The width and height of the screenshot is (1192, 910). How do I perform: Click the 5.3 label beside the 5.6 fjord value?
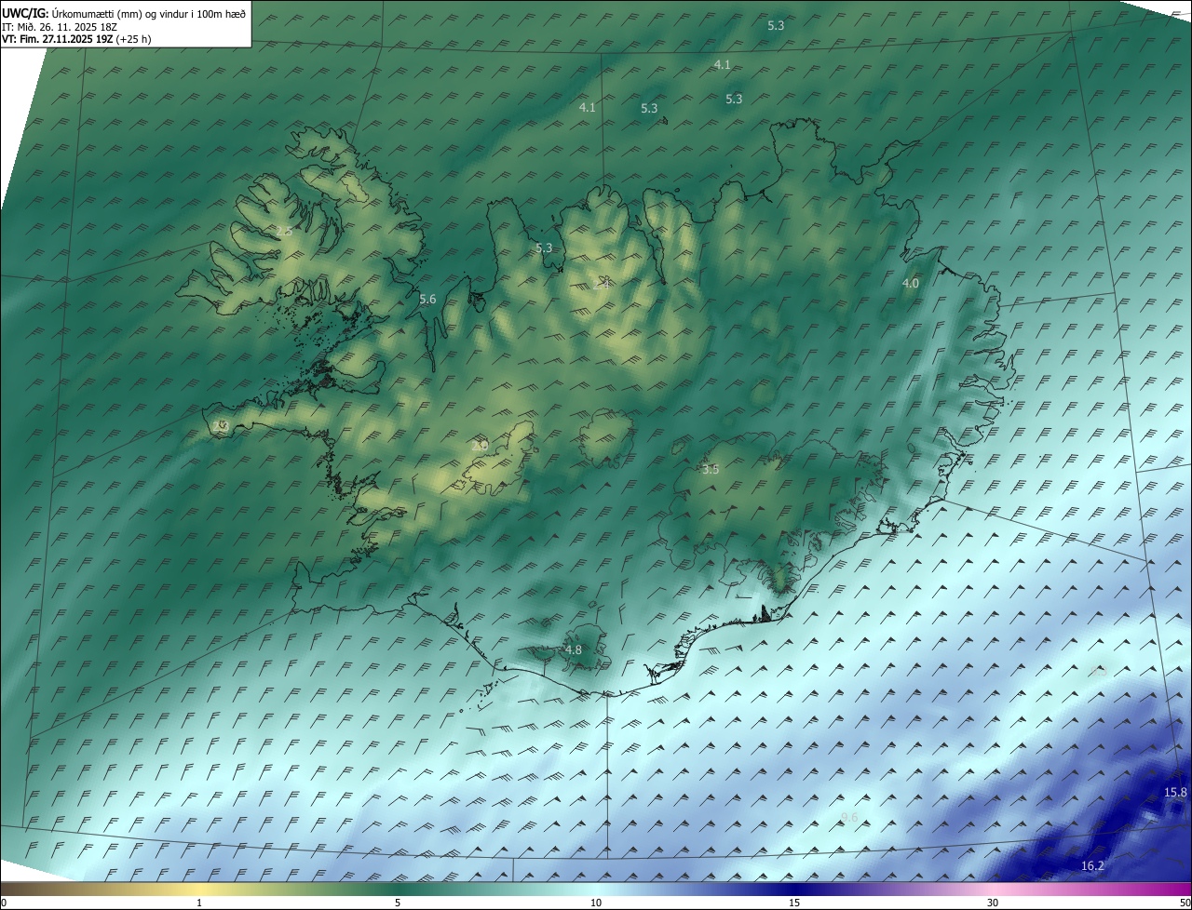click(x=545, y=248)
